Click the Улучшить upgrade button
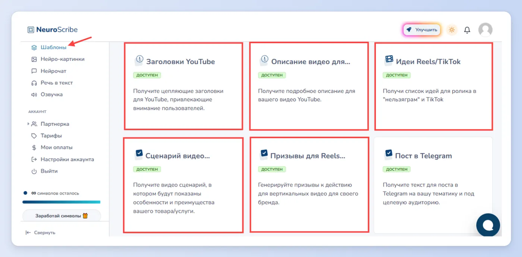The image size is (522, 257). pyautogui.click(x=422, y=30)
